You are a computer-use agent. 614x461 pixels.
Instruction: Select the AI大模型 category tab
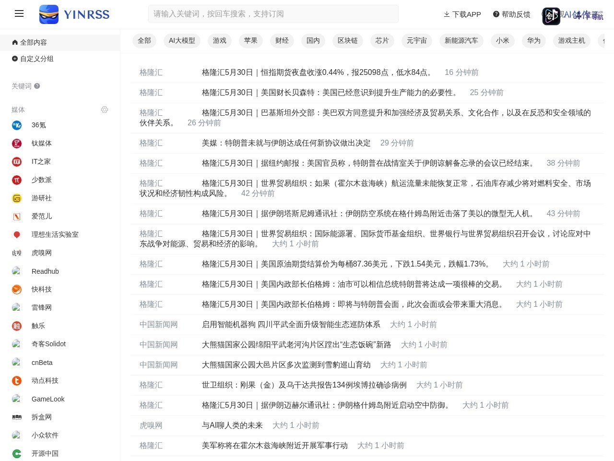click(x=182, y=41)
